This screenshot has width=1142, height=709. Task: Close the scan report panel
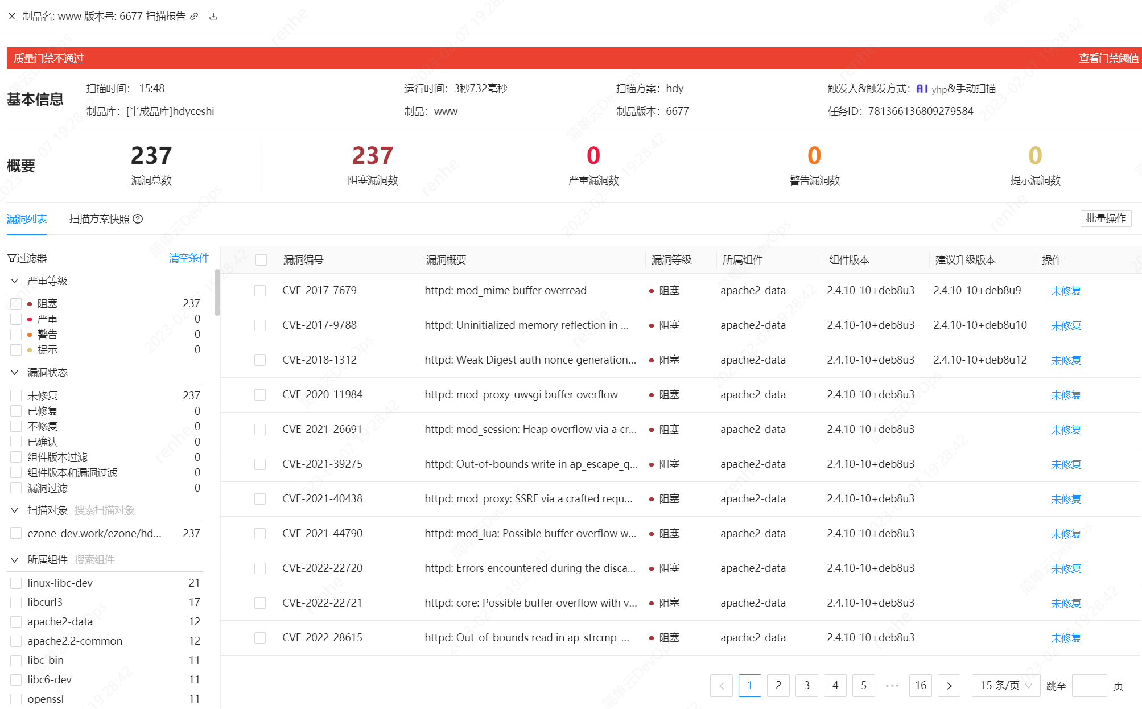tap(12, 17)
